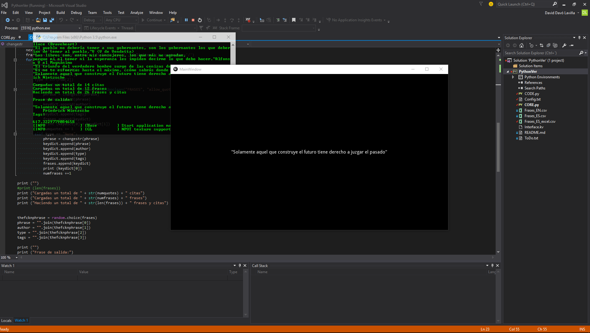
Task: Open the Thread dropdown
Action: (166, 28)
